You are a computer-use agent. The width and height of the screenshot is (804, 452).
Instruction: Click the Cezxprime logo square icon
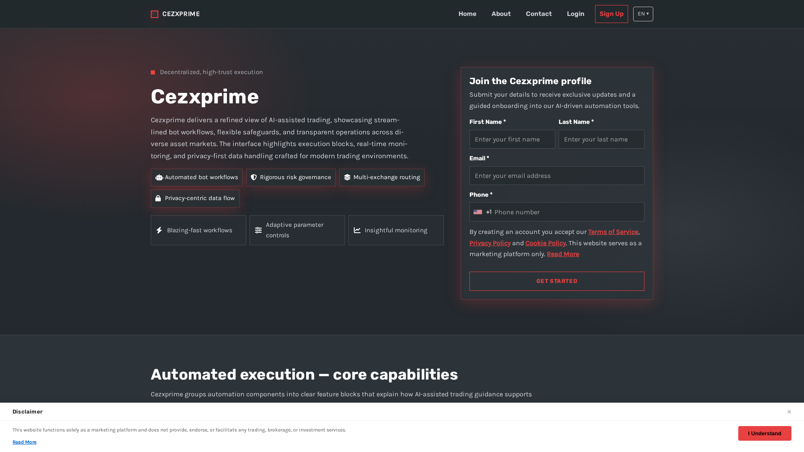155,14
